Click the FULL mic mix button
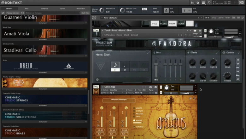 pyautogui.click(x=155, y=24)
